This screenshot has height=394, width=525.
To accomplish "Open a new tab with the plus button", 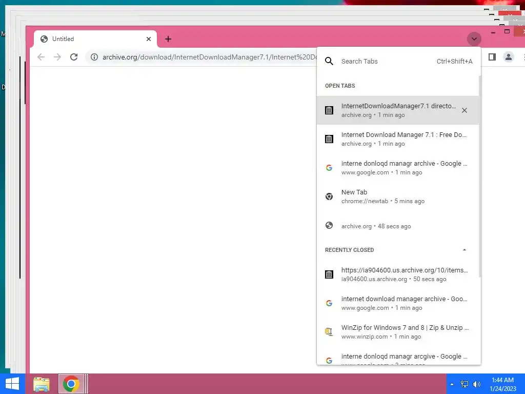I will pos(168,39).
